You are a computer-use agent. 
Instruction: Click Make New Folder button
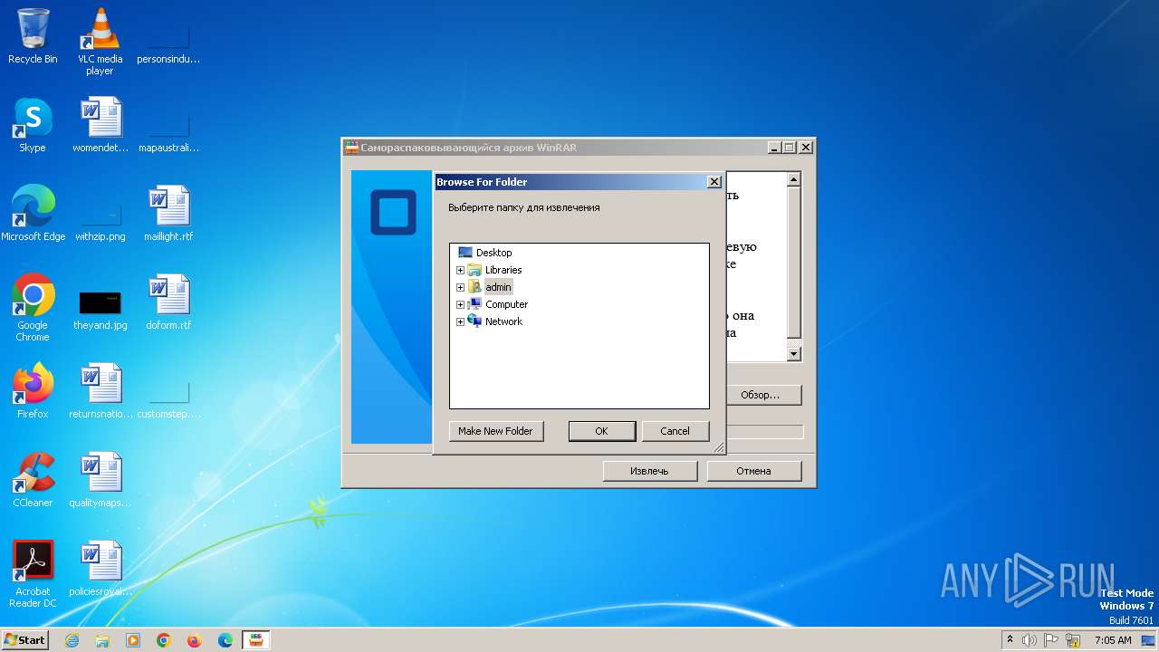click(496, 431)
